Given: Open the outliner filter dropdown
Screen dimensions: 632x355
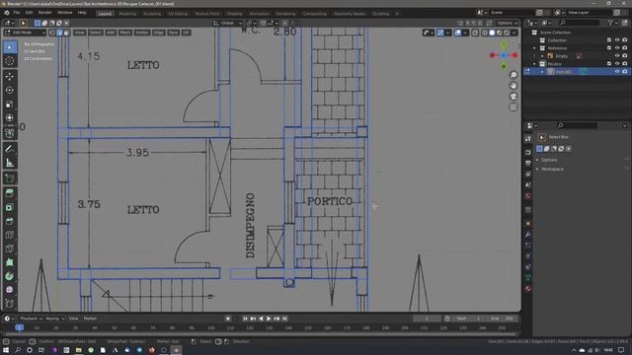Looking at the screenshot, I should [x=612, y=23].
